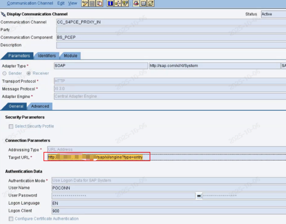Viewport: 286px width, 224px height.
Task: Switch to the Identifiers tab
Action: click(x=47, y=56)
